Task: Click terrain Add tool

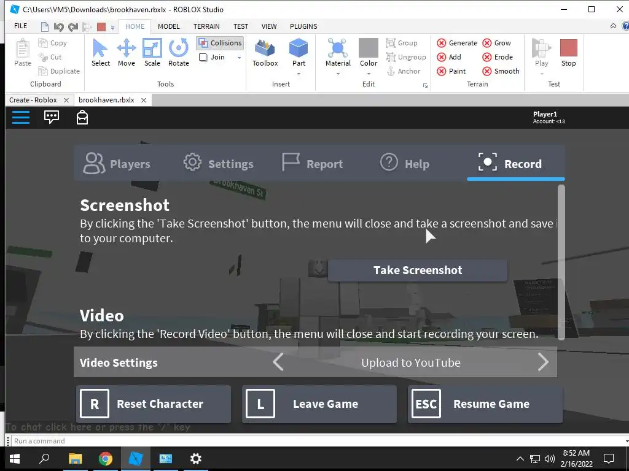Action: pyautogui.click(x=449, y=57)
